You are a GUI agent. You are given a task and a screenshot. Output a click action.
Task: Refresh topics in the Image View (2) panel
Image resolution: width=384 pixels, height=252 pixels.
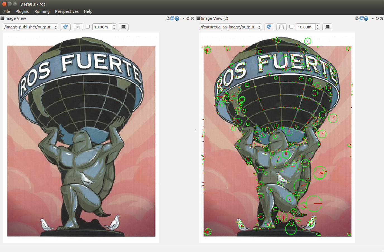[x=269, y=27]
